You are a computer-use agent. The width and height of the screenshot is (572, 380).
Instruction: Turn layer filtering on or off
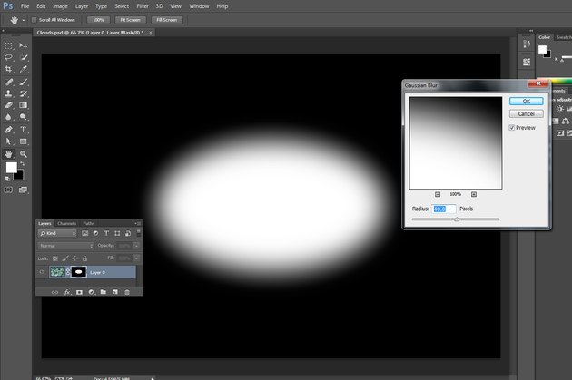pyautogui.click(x=138, y=233)
